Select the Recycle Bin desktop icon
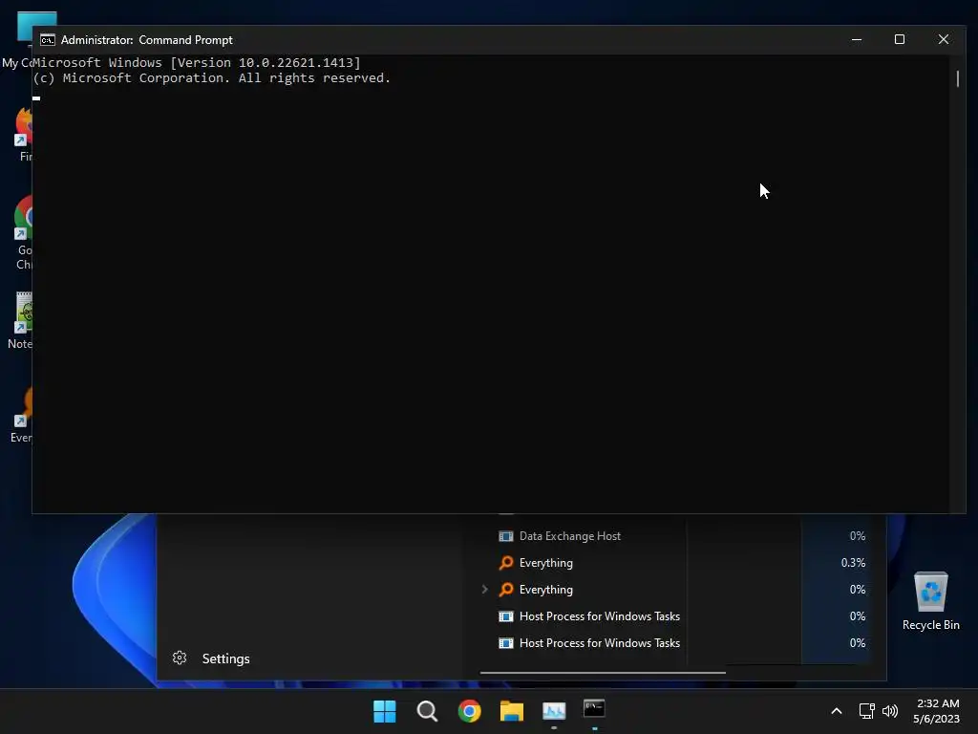Viewport: 978px width, 734px height. click(930, 601)
